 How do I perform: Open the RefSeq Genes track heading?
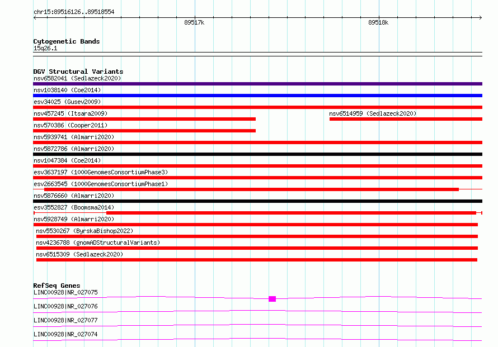click(x=57, y=286)
